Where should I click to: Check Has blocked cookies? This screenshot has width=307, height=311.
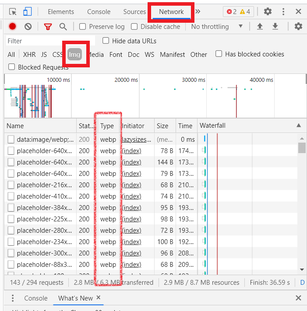click(219, 54)
